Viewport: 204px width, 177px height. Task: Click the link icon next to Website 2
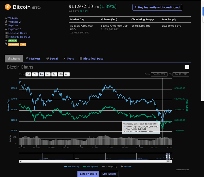coord(6,22)
